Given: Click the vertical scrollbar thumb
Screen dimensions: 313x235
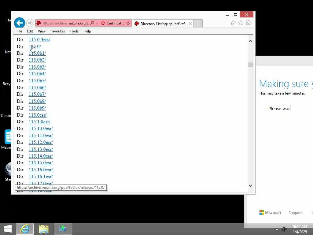Looking at the screenshot, I should 251,65.
